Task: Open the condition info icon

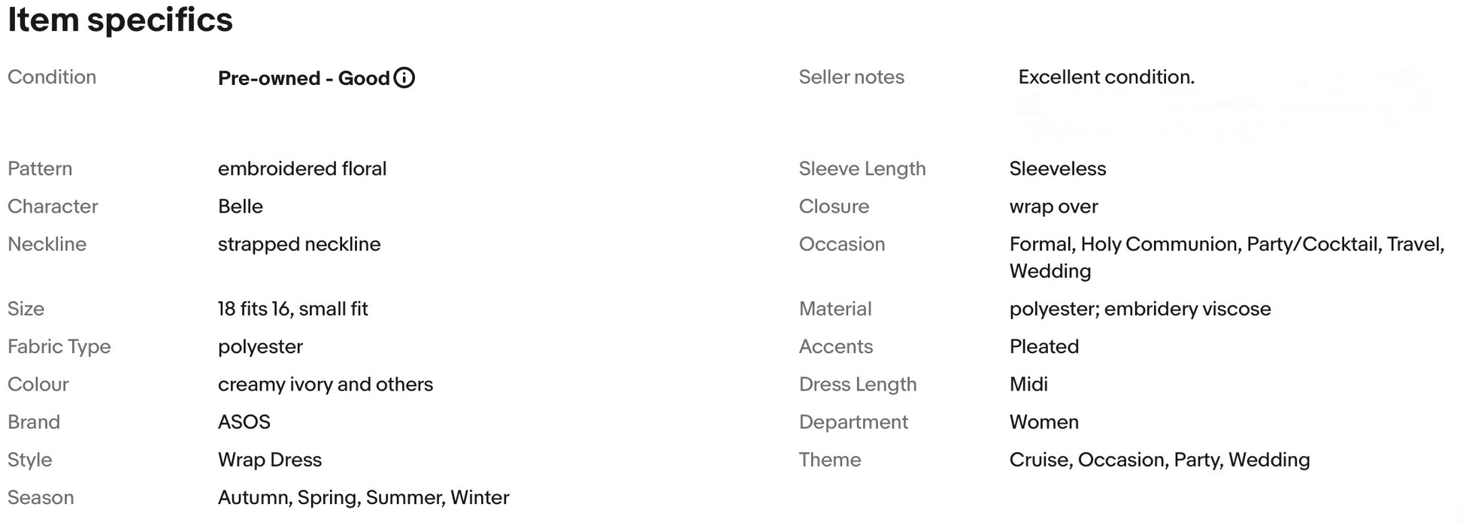Action: 404,78
